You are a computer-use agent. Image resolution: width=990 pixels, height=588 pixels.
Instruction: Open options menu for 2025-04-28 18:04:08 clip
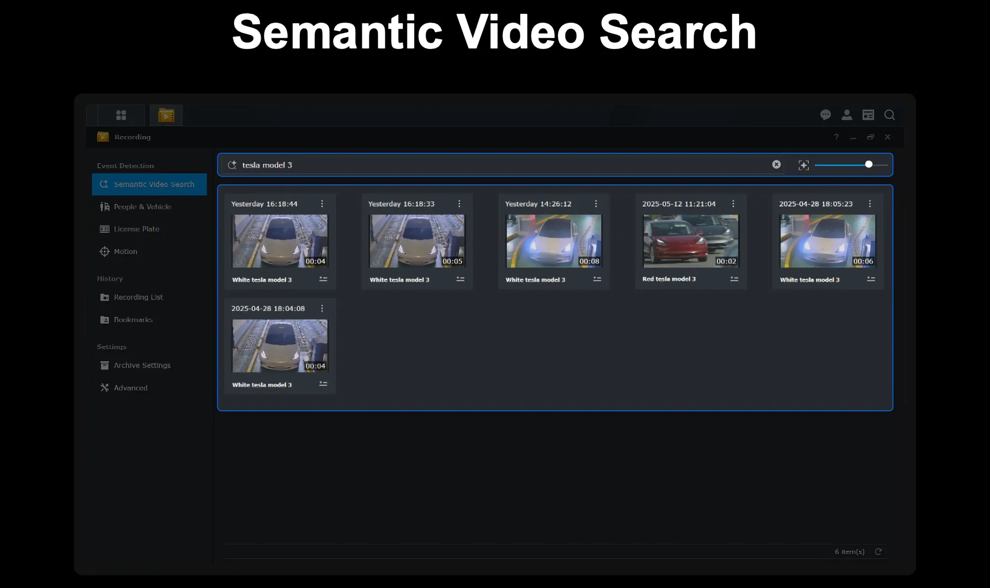click(x=322, y=309)
